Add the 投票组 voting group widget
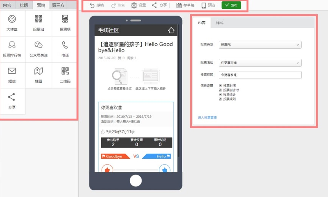The height and width of the screenshot is (197, 328). (38, 23)
